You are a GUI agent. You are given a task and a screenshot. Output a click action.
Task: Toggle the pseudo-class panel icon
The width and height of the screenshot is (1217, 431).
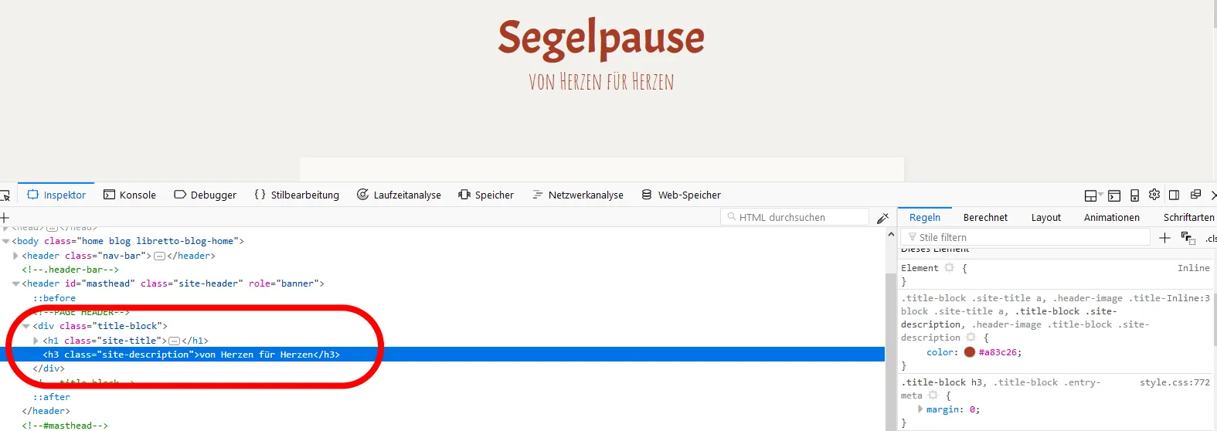click(1188, 238)
